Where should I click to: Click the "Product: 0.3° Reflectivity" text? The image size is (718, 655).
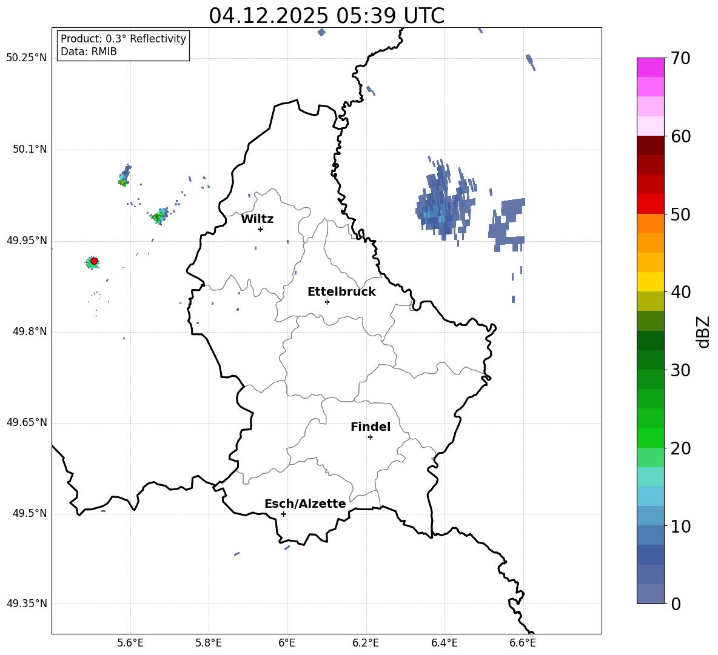coord(123,39)
